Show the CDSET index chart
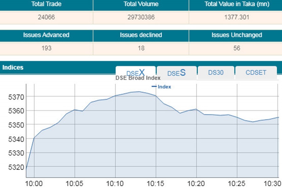 [x=256, y=72]
